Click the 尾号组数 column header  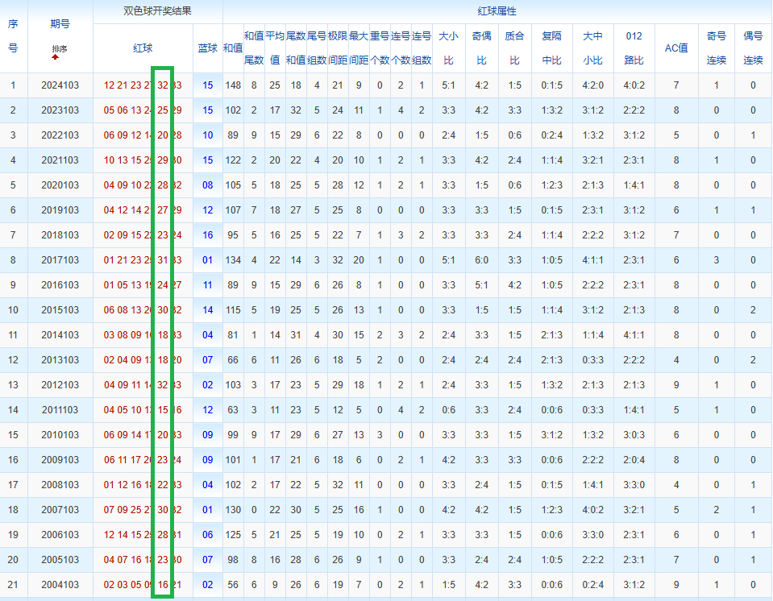pos(317,48)
